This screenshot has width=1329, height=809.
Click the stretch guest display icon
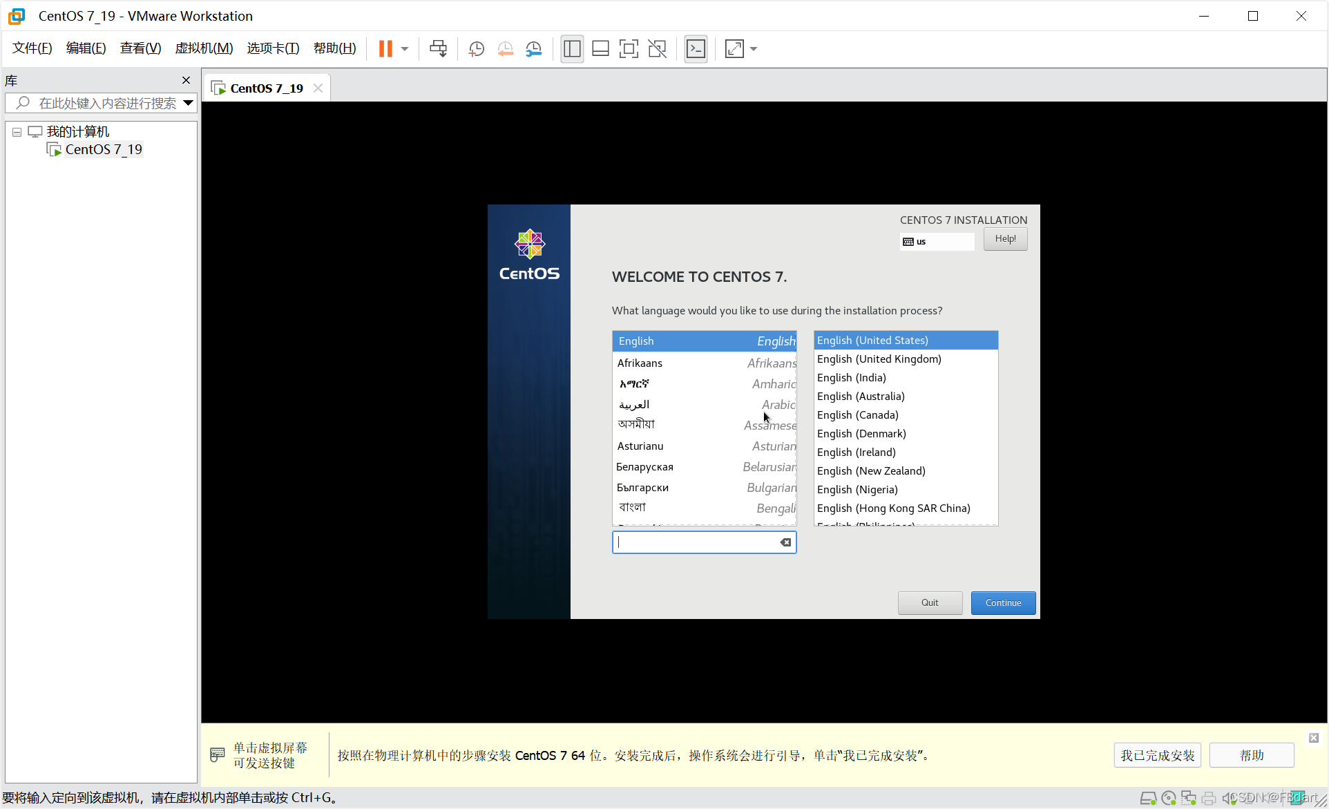click(x=734, y=48)
